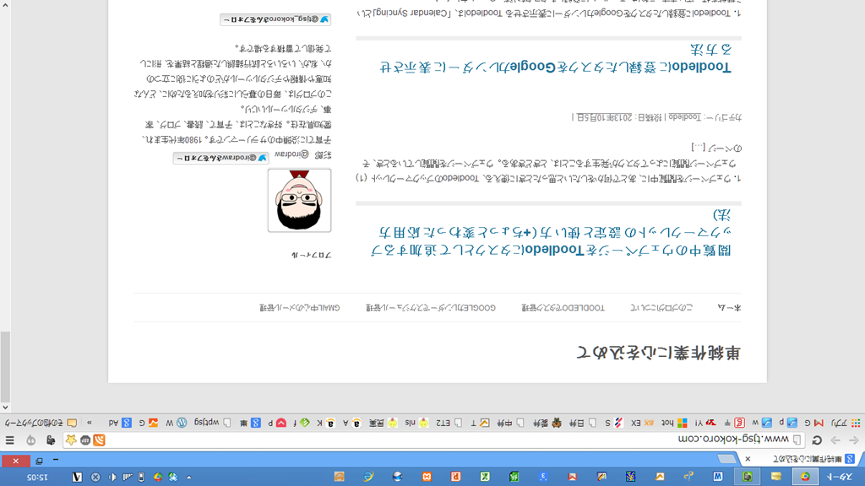The image size is (865, 486).
Task: Open article about showing Toodledo tasks in Googleカレンダー
Action: [x=555, y=58]
